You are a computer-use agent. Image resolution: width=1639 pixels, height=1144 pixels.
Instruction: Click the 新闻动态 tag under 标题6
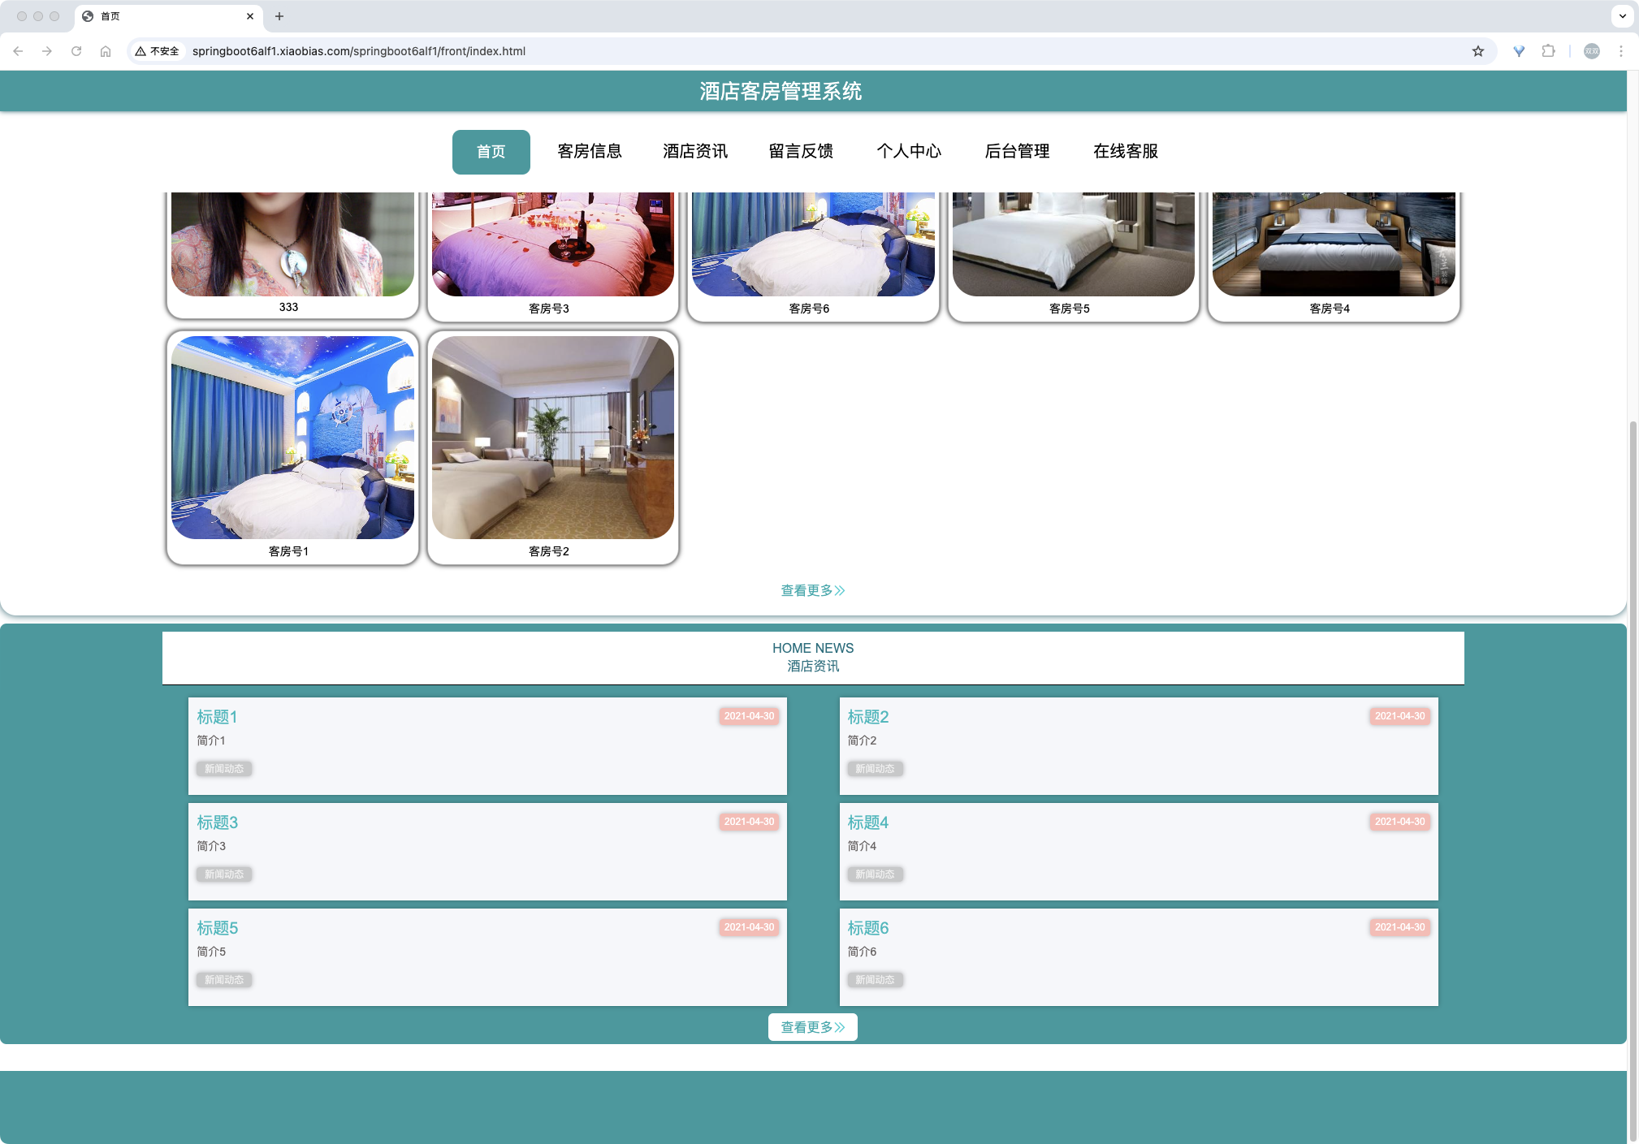point(875,980)
